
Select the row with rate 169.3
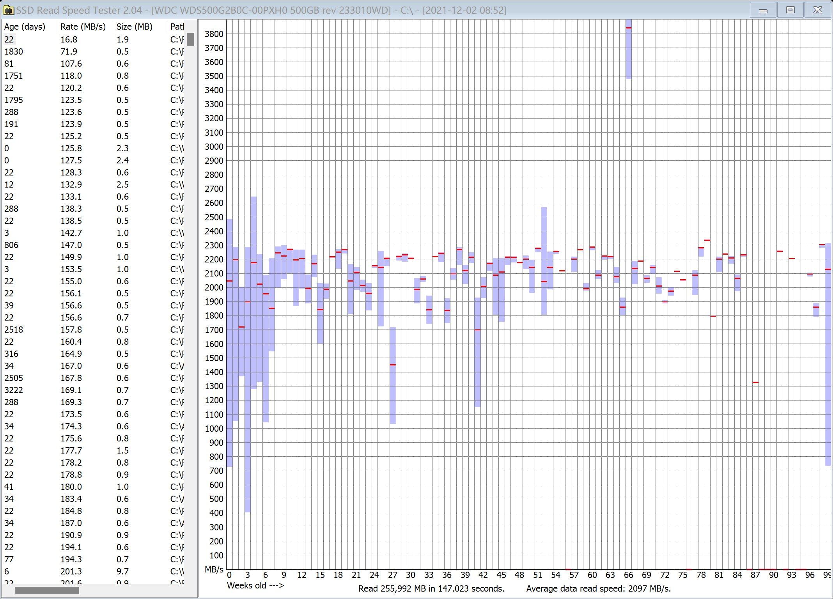click(93, 402)
